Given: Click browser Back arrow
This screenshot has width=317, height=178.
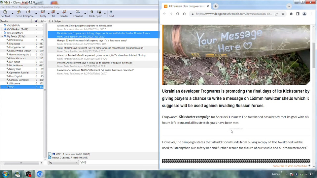Looking at the screenshot, I should tap(164, 14).
